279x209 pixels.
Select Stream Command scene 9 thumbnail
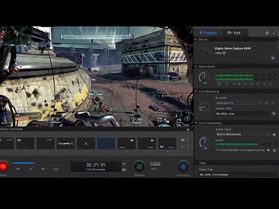(x=167, y=143)
